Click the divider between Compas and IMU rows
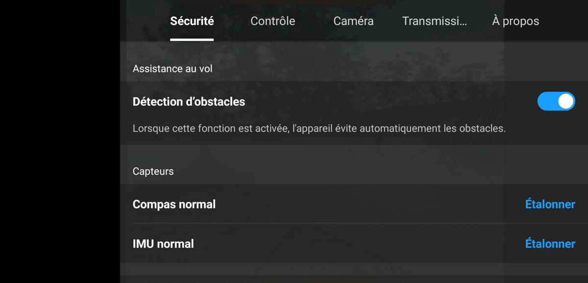Screen dimensions: 588x283 pyautogui.click(x=354, y=223)
